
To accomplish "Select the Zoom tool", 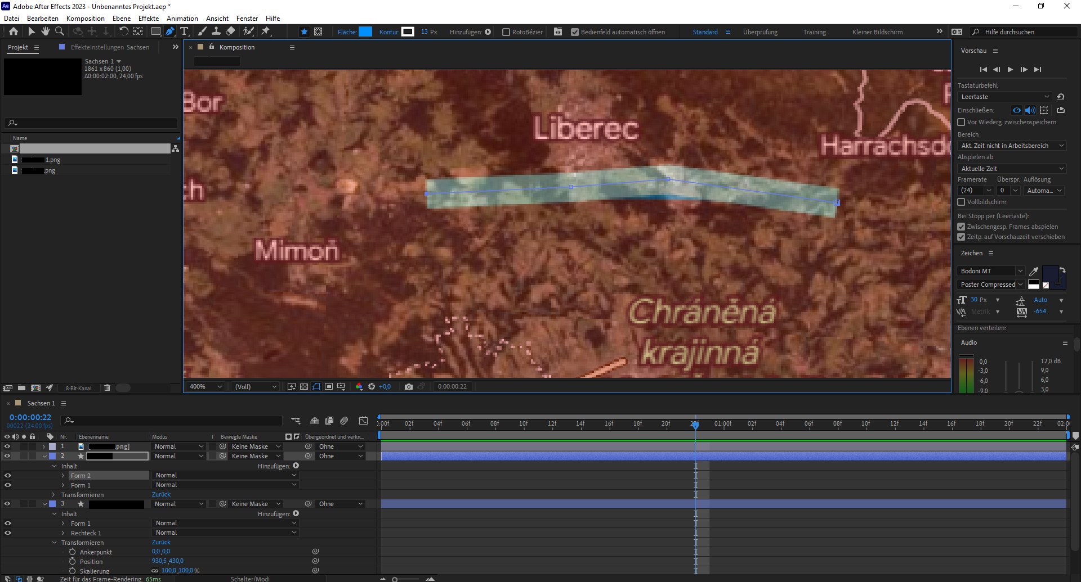I will (60, 31).
